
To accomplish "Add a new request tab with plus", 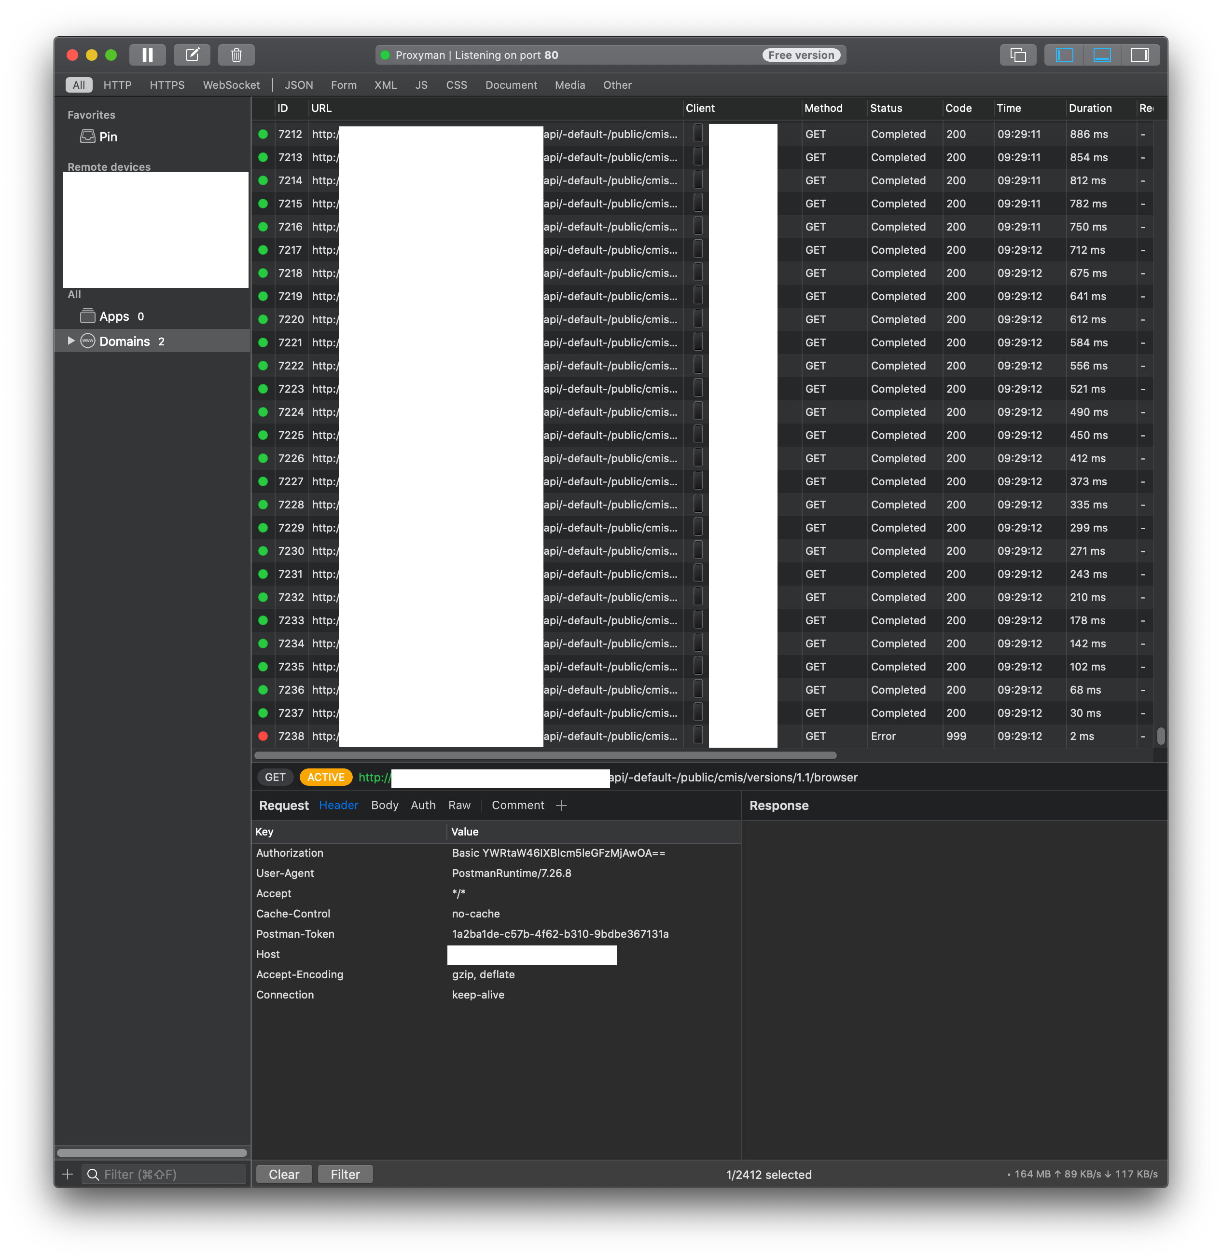I will click(x=561, y=806).
